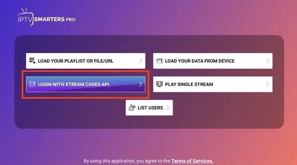Expand the Load Your Playlist or File/URL chevron
Viewport: 297px width, 165px height.
[140, 61]
